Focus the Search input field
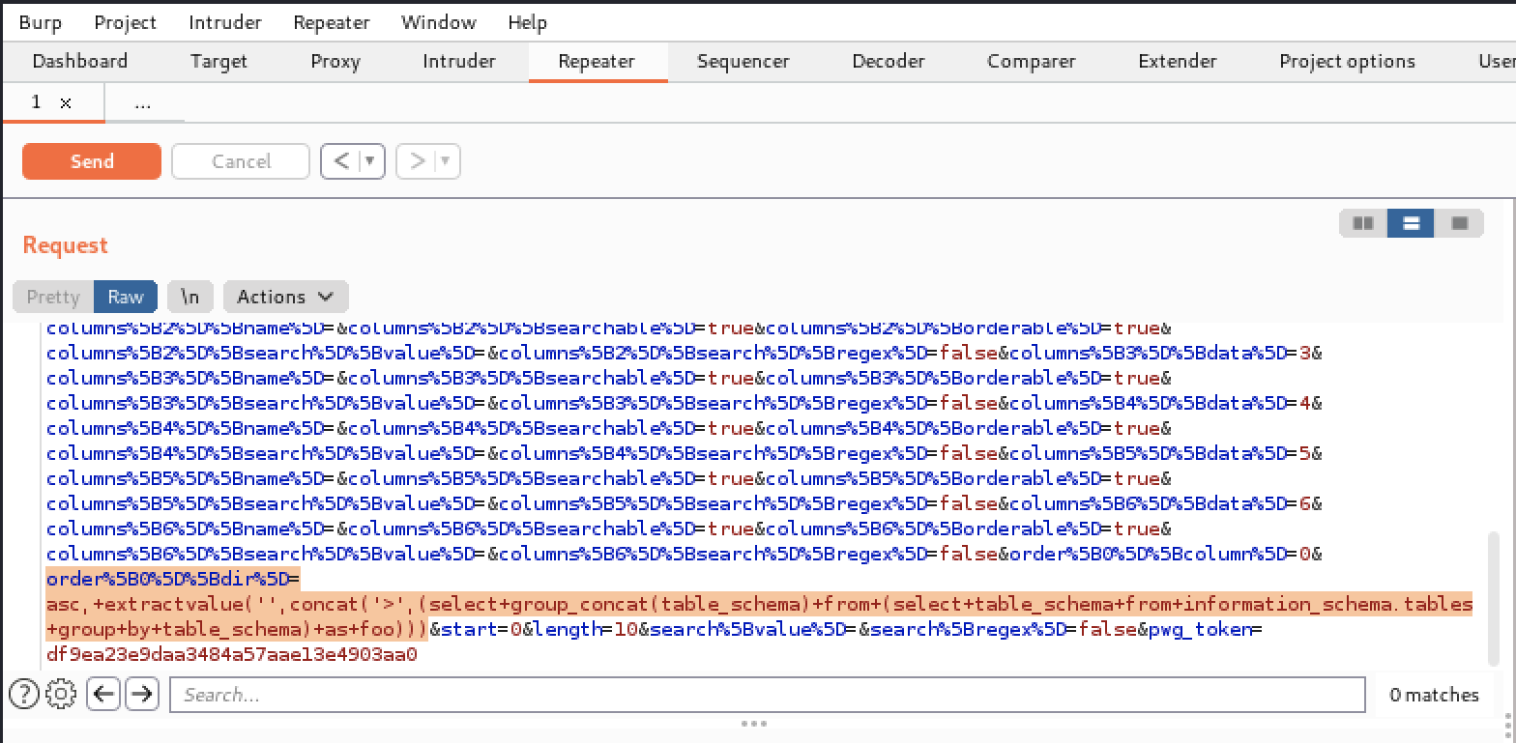 click(x=768, y=695)
